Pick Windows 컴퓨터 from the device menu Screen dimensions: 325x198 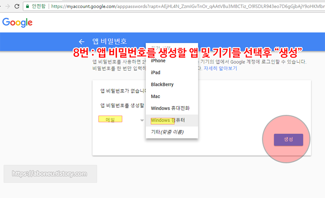(x=172, y=120)
